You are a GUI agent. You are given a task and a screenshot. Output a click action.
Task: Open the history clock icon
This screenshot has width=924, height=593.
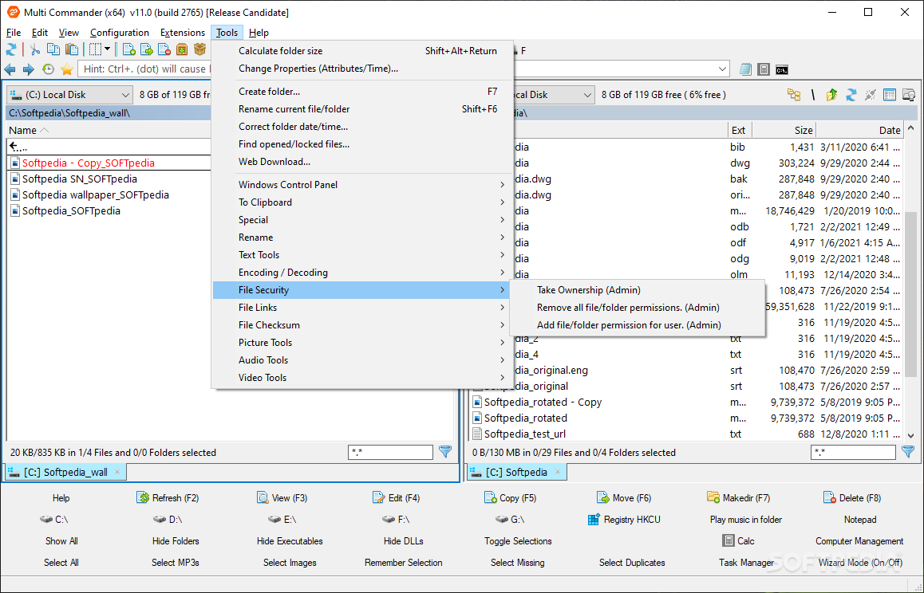click(48, 69)
